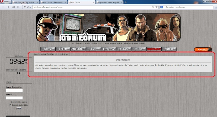
Task: Click the red CADASTRAR-SE button
Action: click(x=154, y=49)
